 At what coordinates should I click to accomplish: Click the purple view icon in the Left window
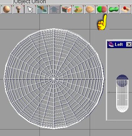click(111, 44)
